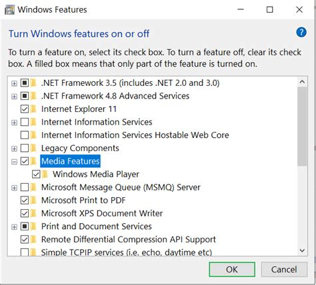This screenshot has width=316, height=285.
Task: Toggle .NET Framework 4.8 Advanced Services checkbox
Action: [25, 96]
